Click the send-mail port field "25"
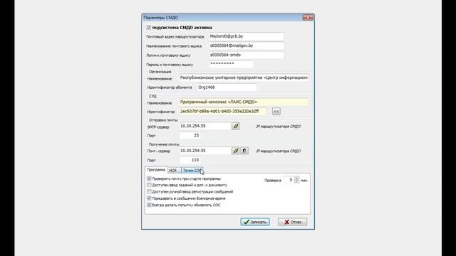456x256 pixels. click(190, 136)
